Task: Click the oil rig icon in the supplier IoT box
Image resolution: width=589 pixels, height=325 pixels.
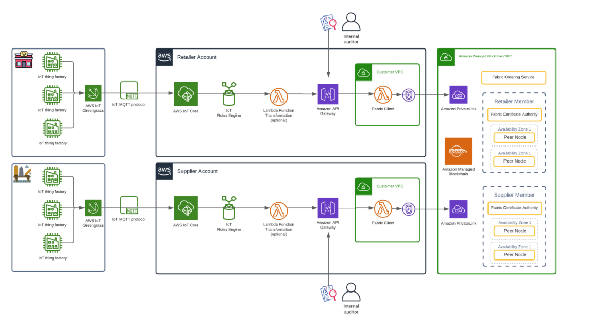Action: [x=22, y=173]
